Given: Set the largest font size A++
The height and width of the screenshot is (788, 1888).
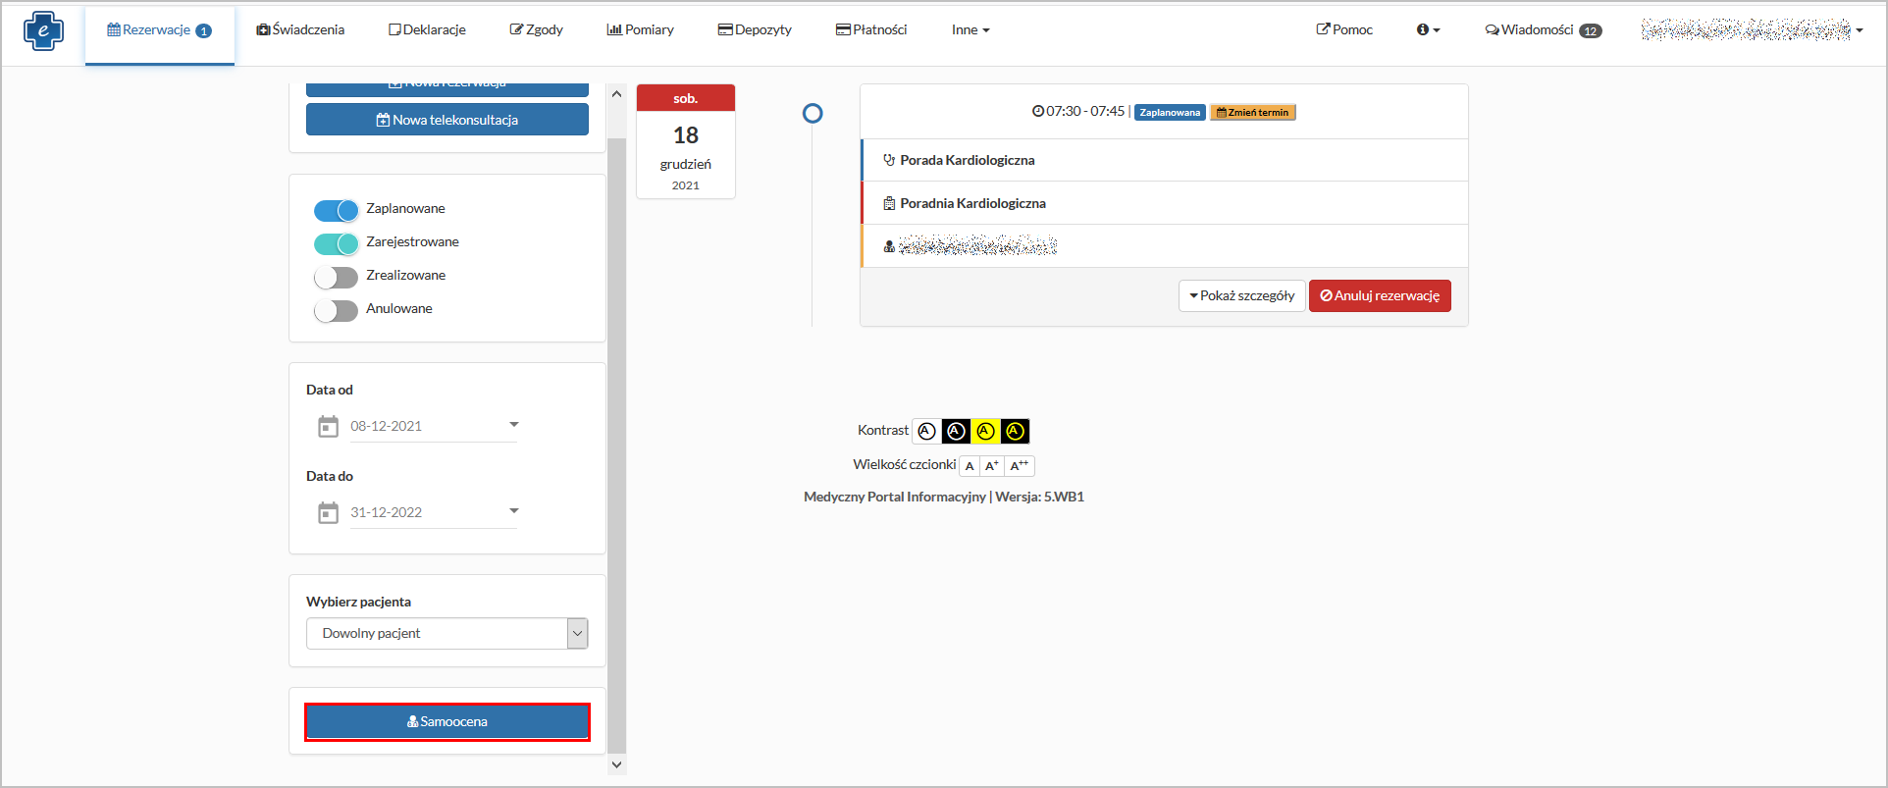Looking at the screenshot, I should [1020, 466].
